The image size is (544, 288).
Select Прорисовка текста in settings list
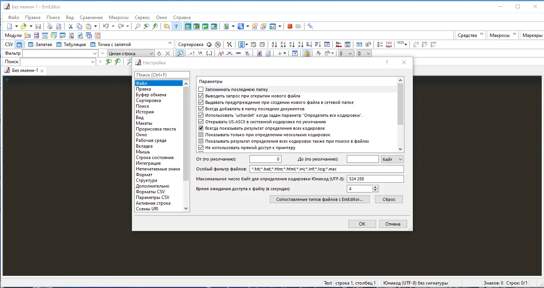156,129
